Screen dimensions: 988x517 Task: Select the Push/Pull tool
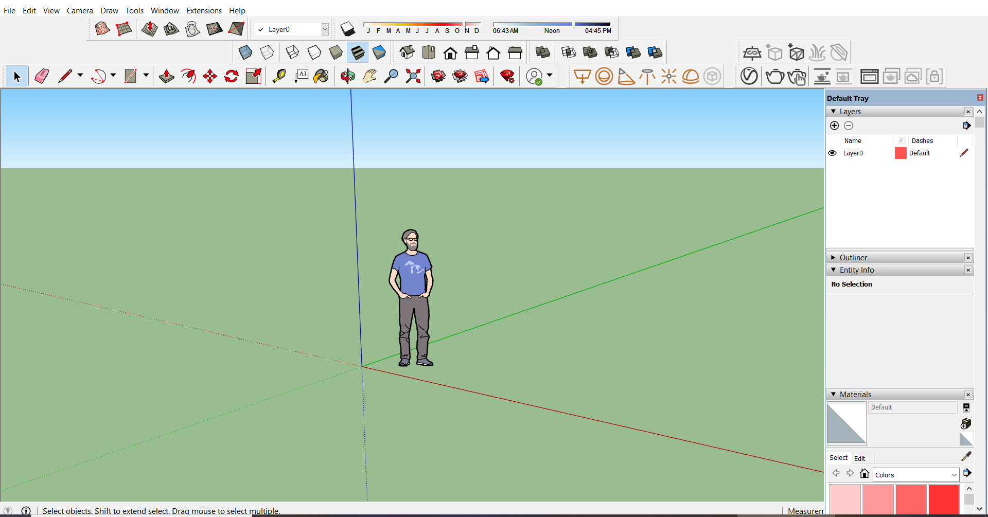166,76
